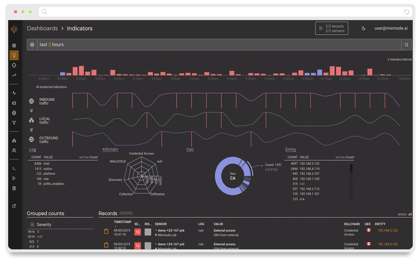Image resolution: width=418 pixels, height=261 pixels.
Task: Select the Killchain section label
Action: [x=110, y=149]
